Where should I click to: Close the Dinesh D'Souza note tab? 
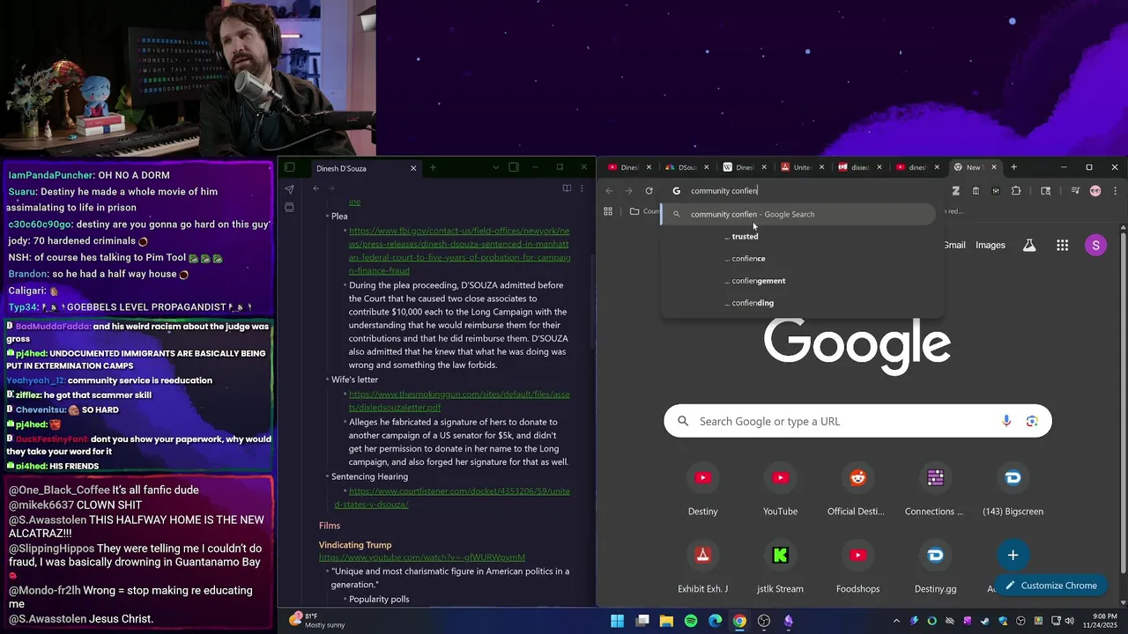[x=413, y=168]
